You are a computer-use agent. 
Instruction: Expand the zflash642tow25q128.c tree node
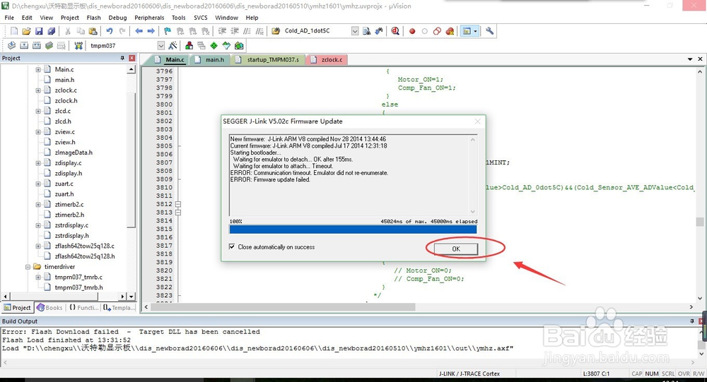(38, 246)
